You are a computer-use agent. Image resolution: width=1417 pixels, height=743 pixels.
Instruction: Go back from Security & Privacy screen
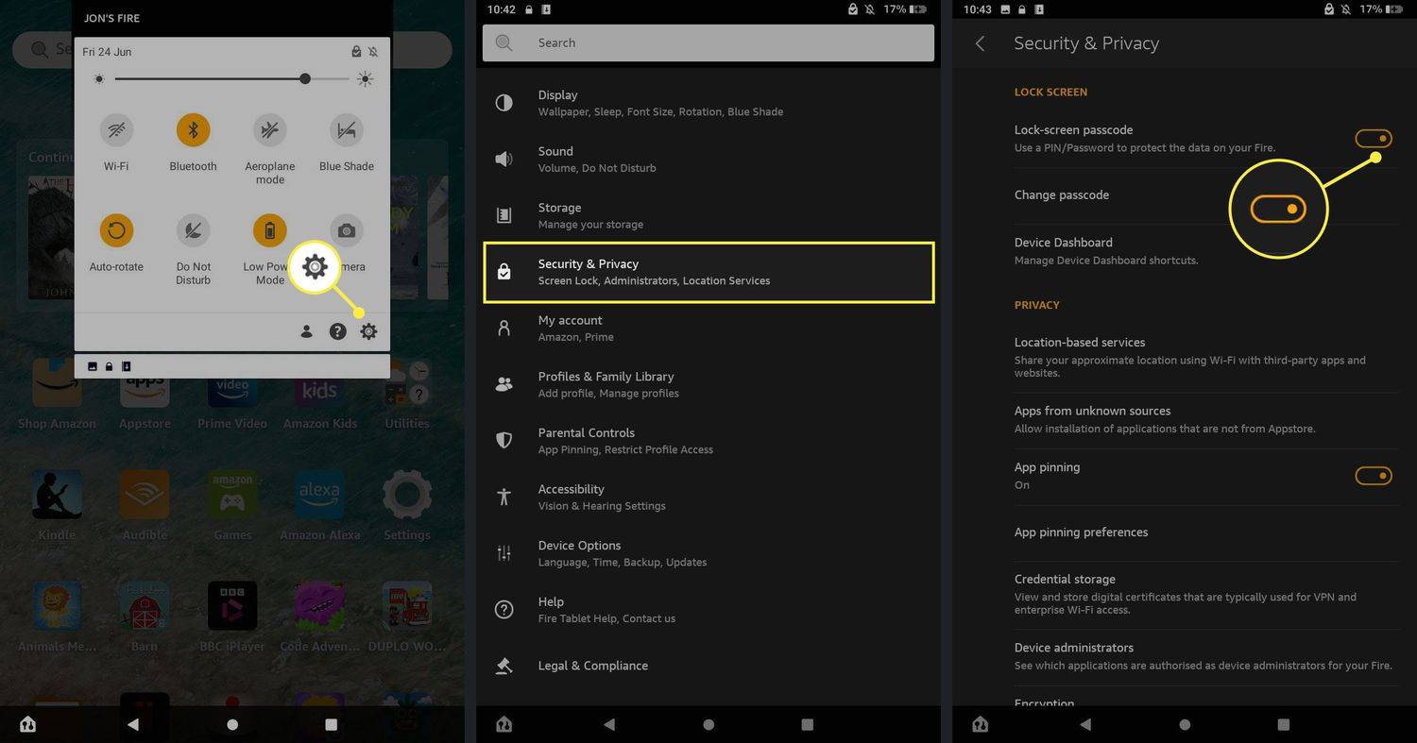[980, 43]
